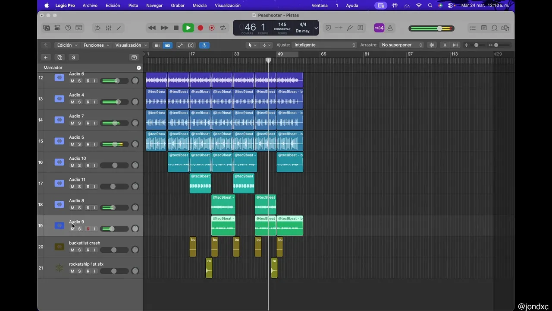Click vertical auto zoom icon

click(445, 45)
